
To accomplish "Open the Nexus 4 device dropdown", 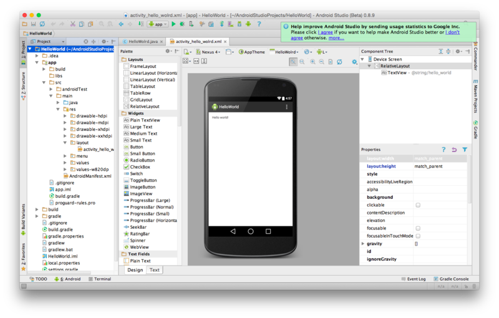I will pos(208,52).
